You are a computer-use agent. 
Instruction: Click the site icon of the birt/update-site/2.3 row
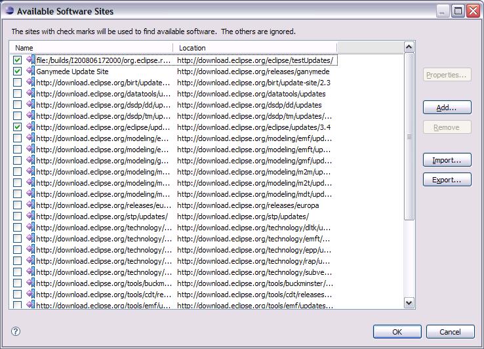coord(31,82)
